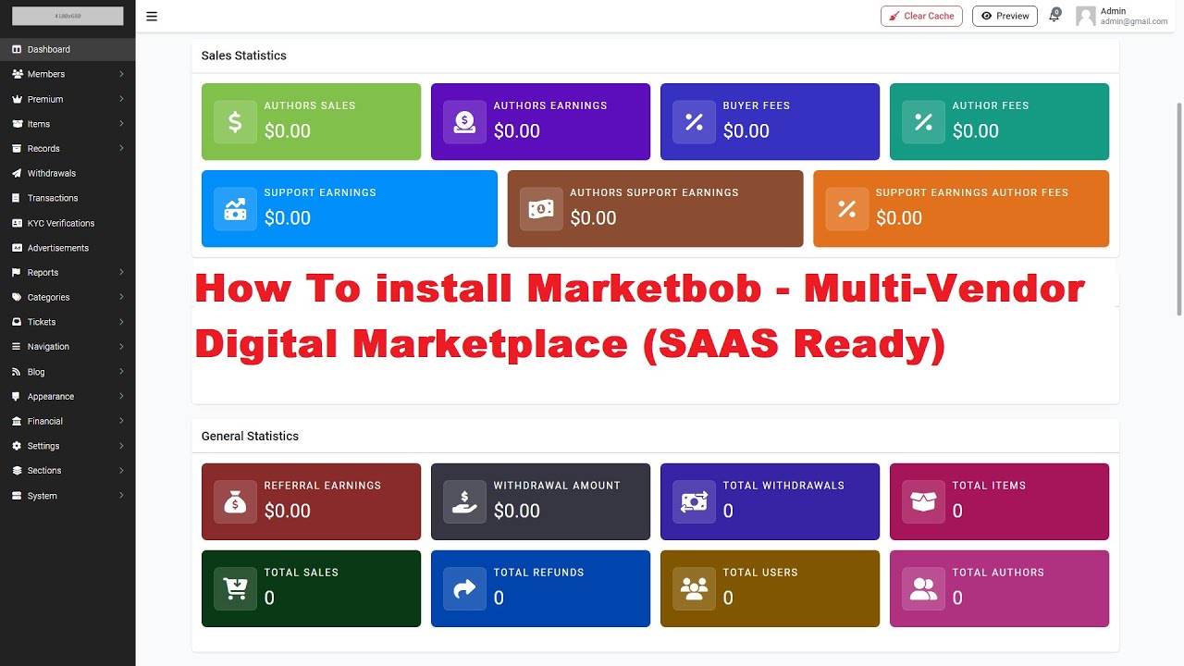Click the Clear Cache button
Image resolution: width=1184 pixels, height=666 pixels.
point(921,16)
